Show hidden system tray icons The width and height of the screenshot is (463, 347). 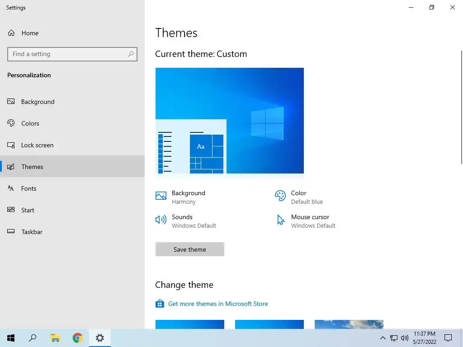click(x=383, y=338)
